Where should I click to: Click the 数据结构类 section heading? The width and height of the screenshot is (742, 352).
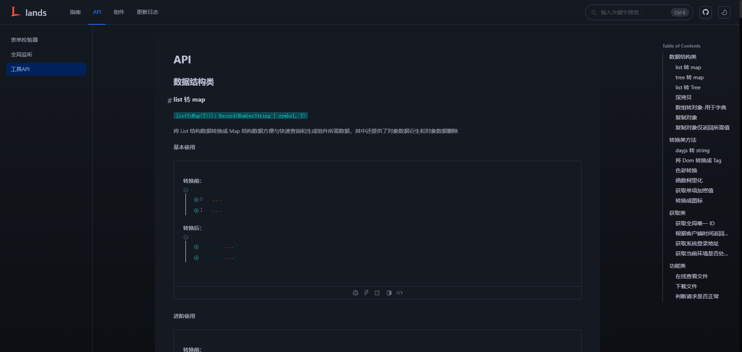click(194, 82)
